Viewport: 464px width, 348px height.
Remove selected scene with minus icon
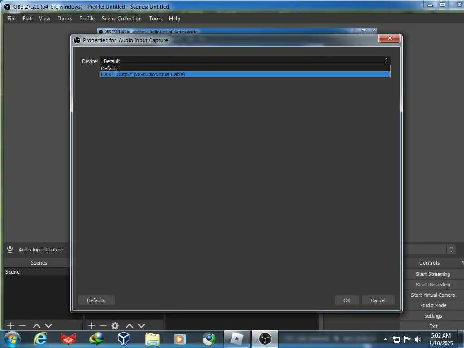[22, 326]
